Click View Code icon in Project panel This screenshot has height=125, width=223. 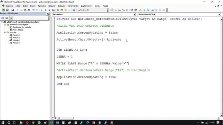point(3,18)
